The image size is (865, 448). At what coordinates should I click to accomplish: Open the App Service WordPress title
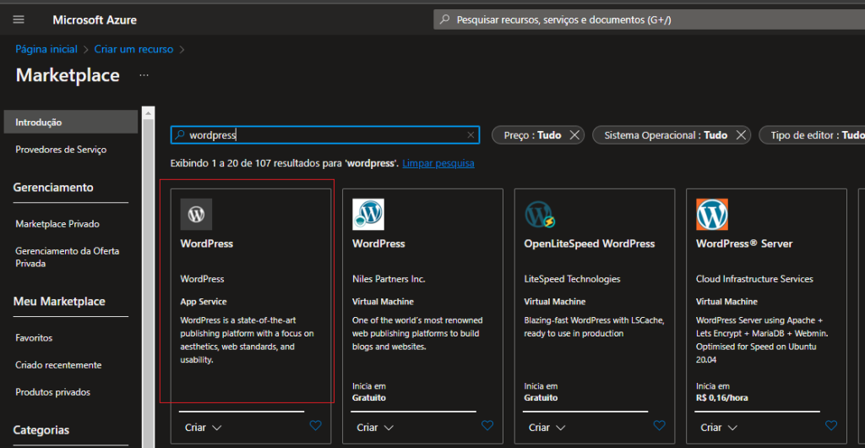[x=207, y=243]
